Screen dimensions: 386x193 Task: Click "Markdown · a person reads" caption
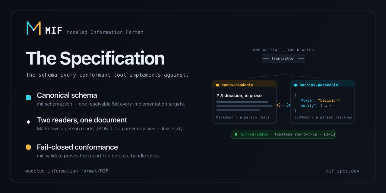click(x=243, y=117)
